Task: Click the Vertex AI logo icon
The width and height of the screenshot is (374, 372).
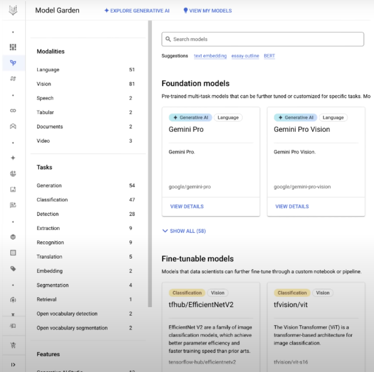Action: coord(13,10)
